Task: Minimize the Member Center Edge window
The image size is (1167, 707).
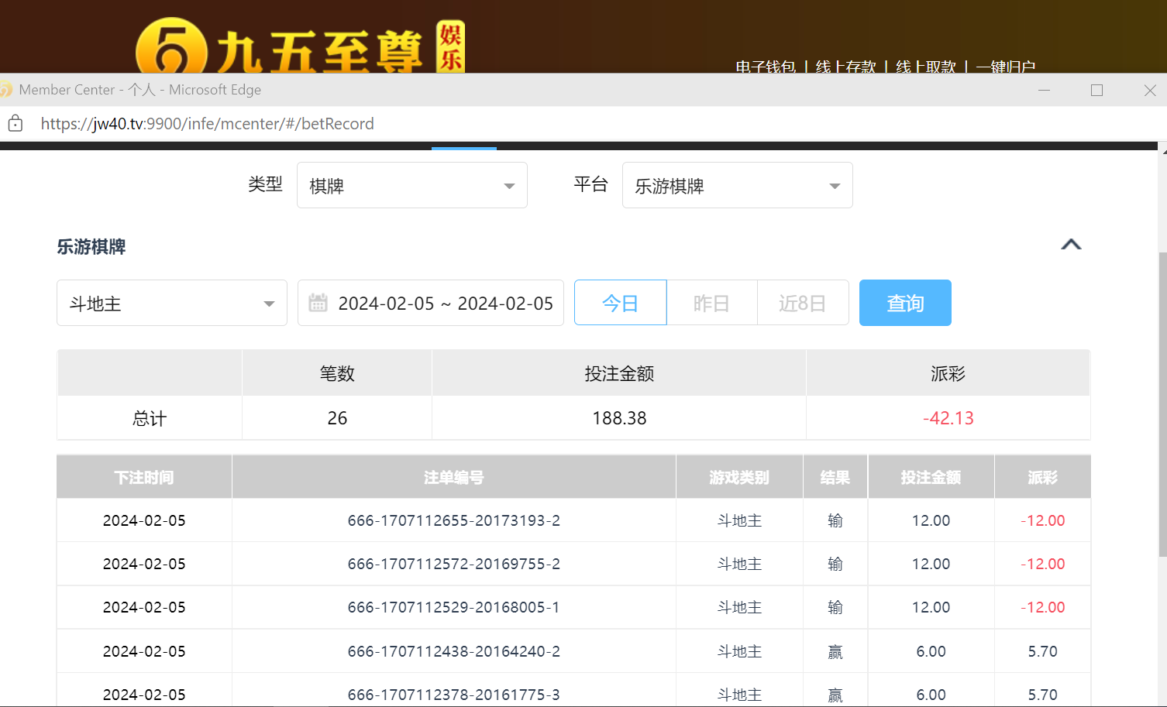Action: [x=1044, y=90]
